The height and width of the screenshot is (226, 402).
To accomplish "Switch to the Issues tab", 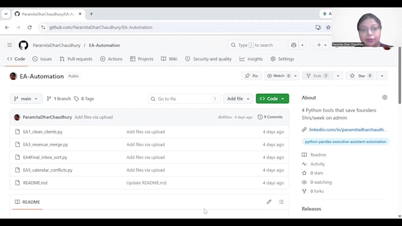I will click(x=43, y=59).
